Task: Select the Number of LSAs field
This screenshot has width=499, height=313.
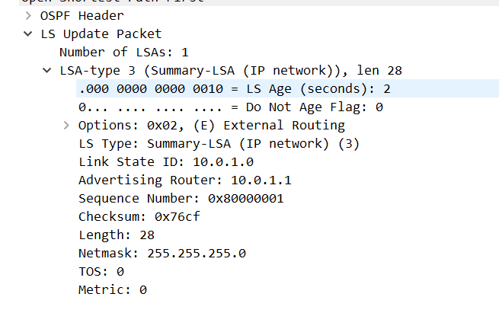Action: (x=123, y=52)
